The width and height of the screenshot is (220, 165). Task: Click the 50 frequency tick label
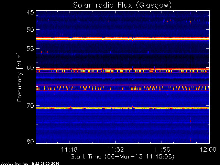(30, 30)
